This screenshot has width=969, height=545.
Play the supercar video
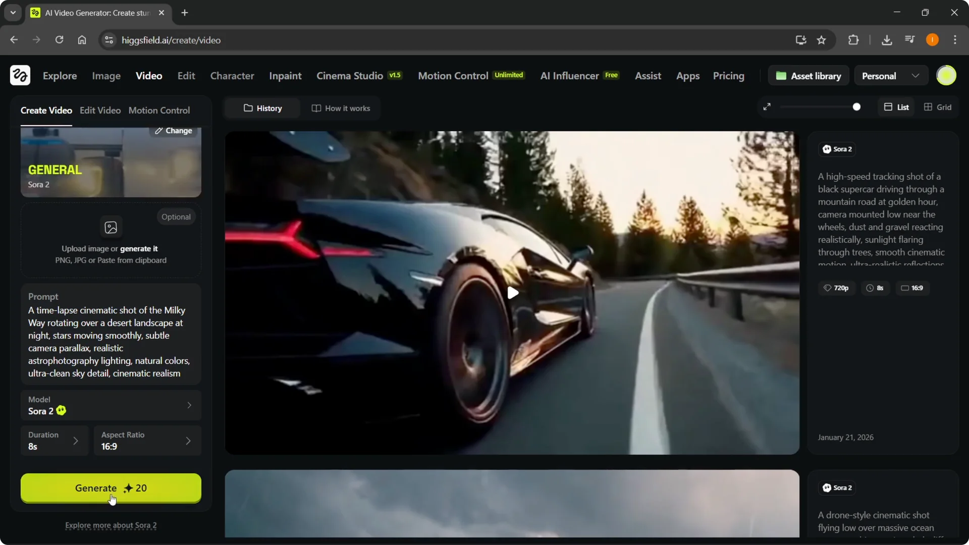point(512,293)
